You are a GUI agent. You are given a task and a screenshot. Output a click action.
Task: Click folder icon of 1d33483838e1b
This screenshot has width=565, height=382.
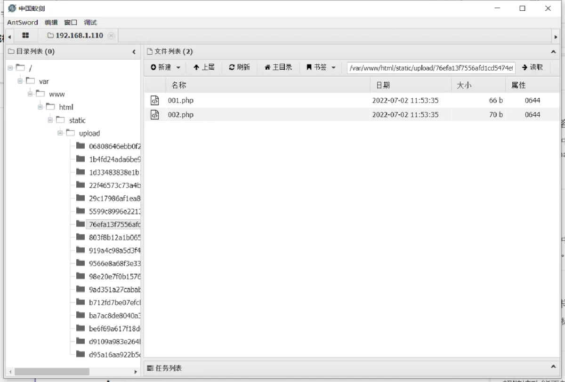tap(81, 172)
